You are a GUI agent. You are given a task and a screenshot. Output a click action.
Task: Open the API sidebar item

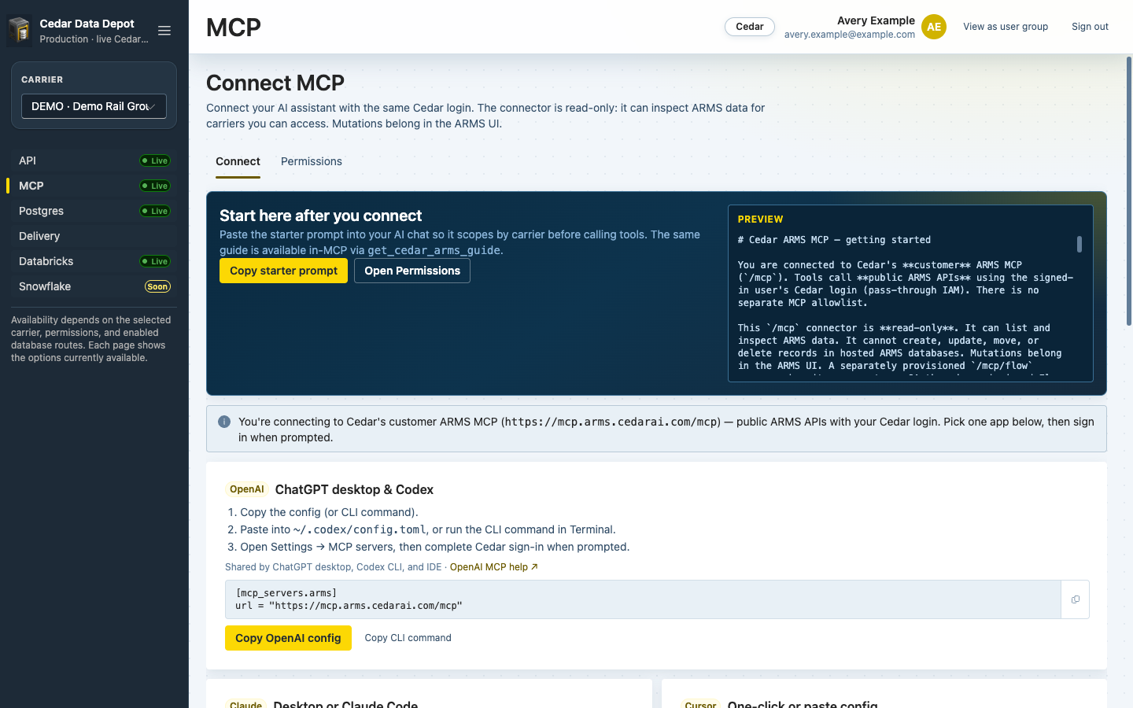pos(94,160)
